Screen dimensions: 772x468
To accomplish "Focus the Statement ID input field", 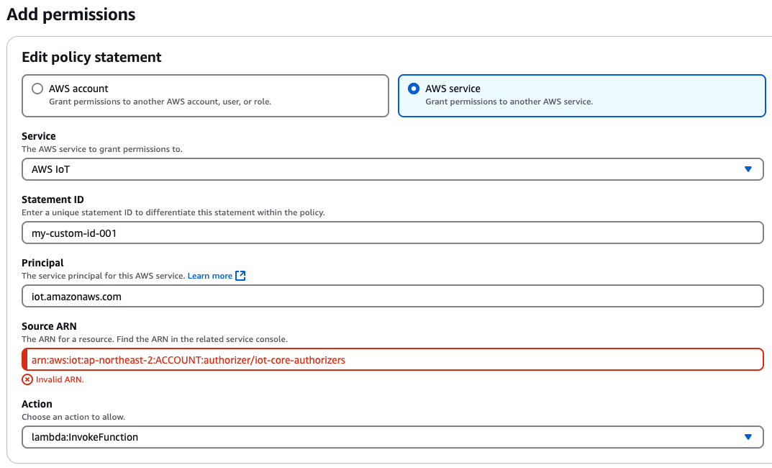I will 392,233.
